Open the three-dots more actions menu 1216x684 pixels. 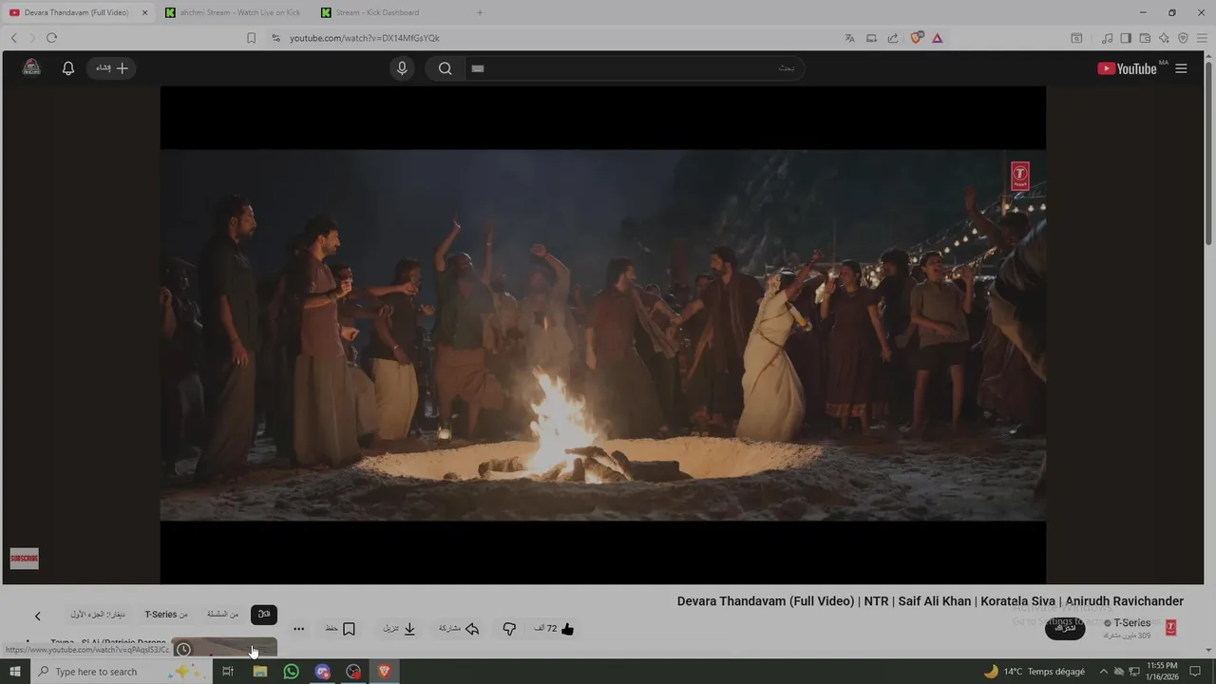298,629
